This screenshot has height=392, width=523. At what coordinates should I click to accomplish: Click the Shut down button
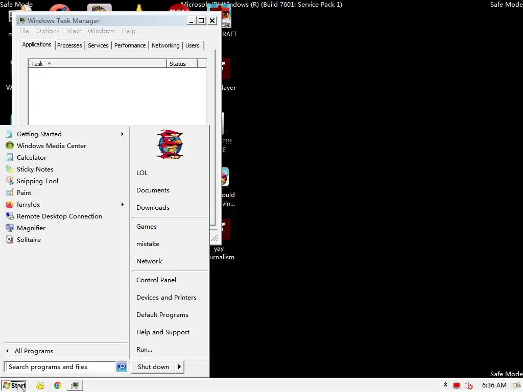(x=153, y=366)
